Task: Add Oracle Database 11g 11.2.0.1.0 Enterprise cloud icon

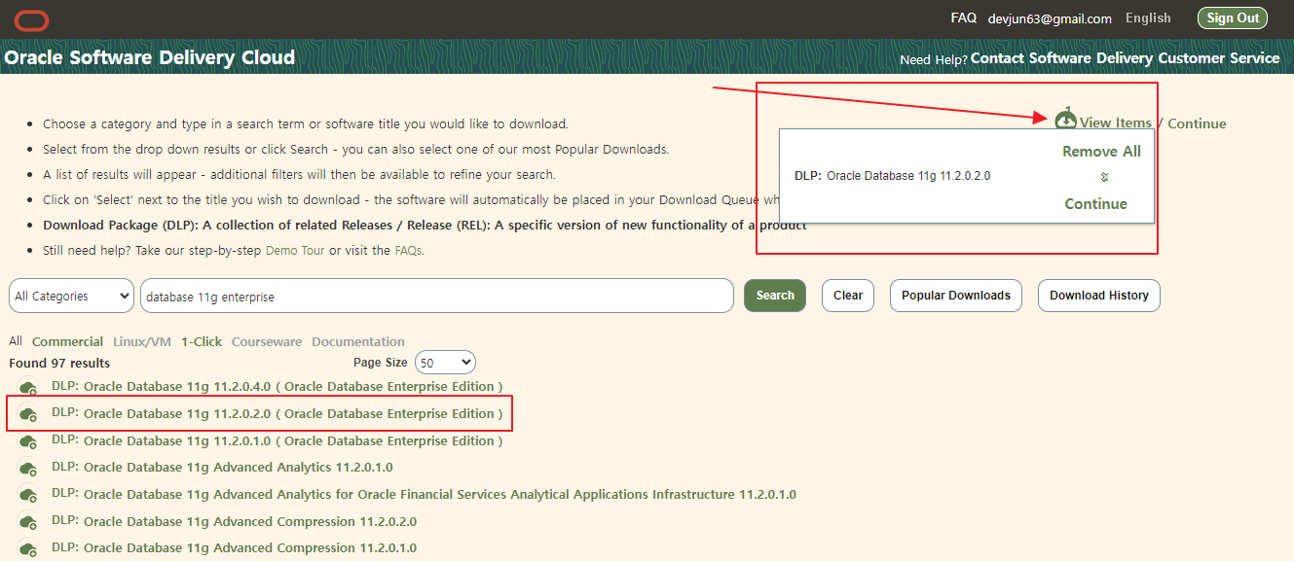Action: (x=29, y=441)
